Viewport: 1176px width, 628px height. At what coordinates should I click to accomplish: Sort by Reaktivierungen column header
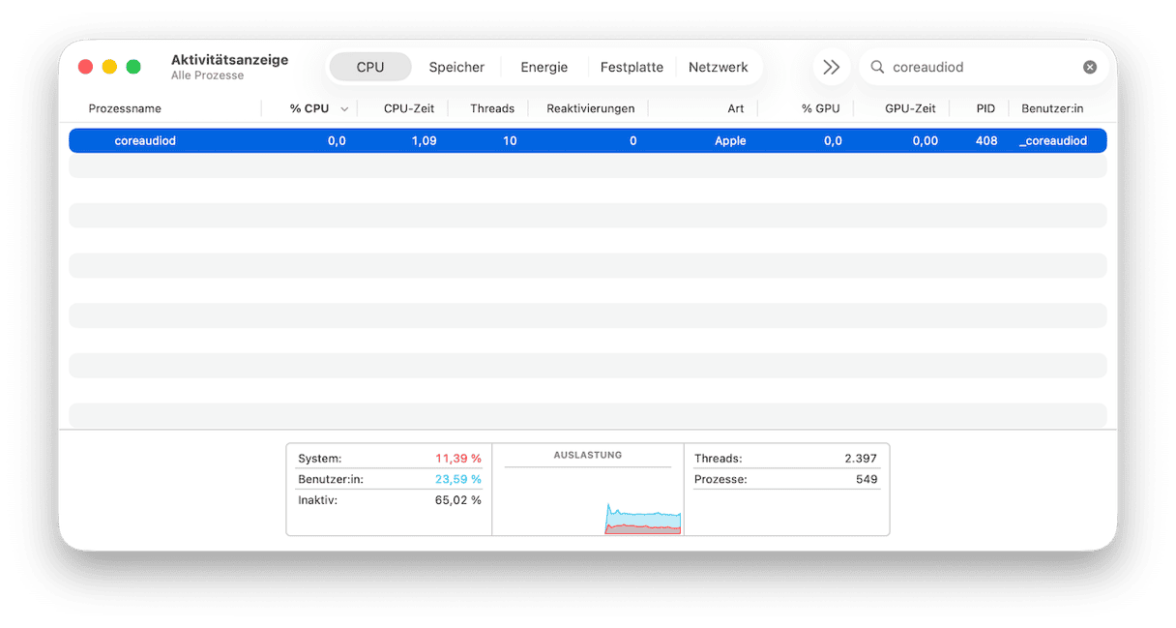pos(590,108)
